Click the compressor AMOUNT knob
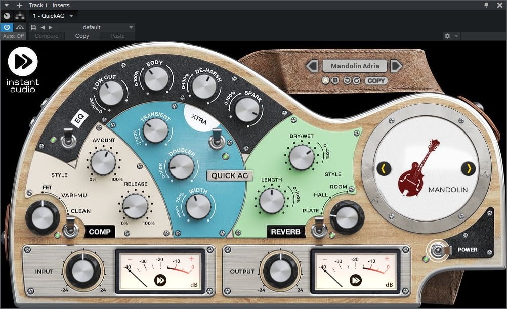The image size is (507, 309). (103, 162)
